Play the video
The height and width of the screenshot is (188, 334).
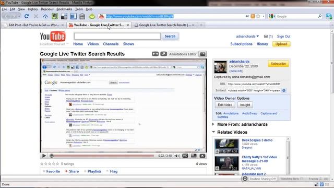point(44,156)
